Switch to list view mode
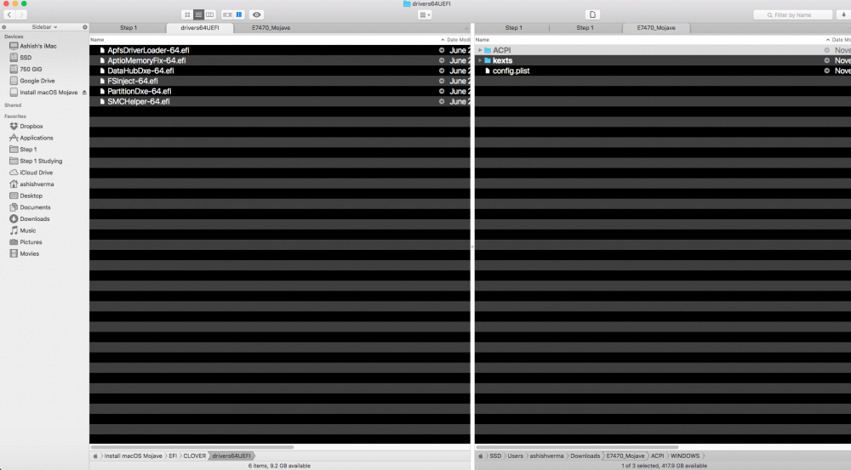The height and width of the screenshot is (470, 851). (198, 14)
